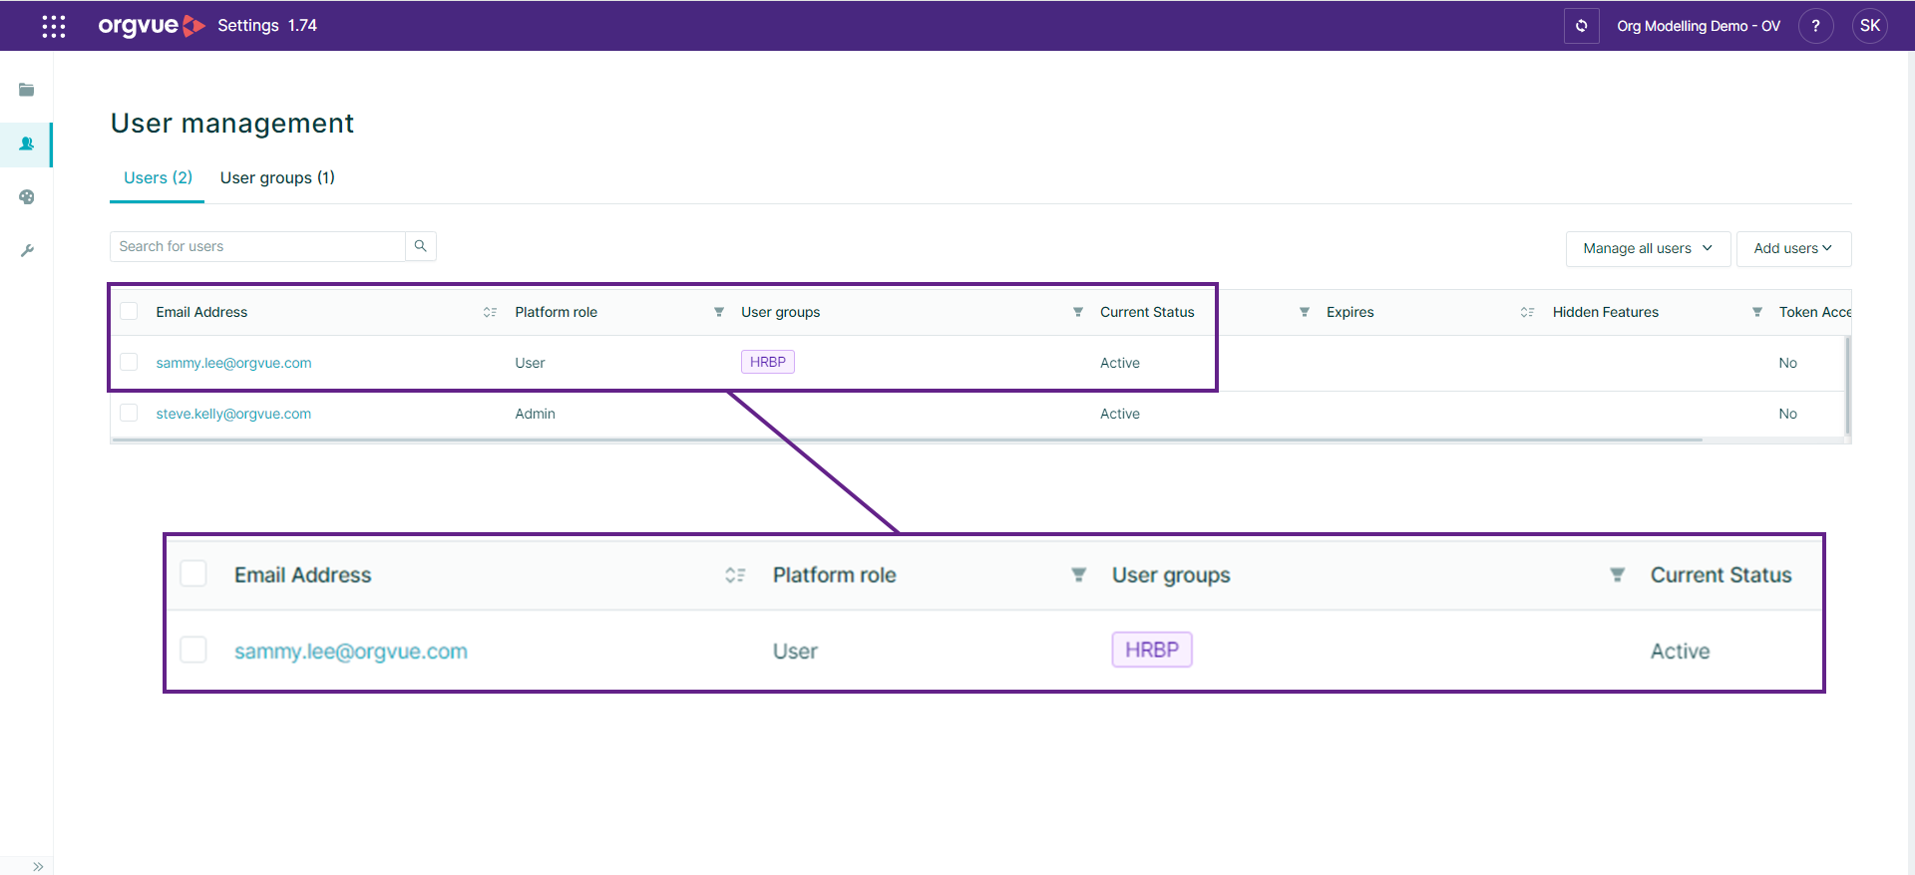This screenshot has width=1915, height=875.
Task: Open the palette theme sidebar icon
Action: (27, 197)
